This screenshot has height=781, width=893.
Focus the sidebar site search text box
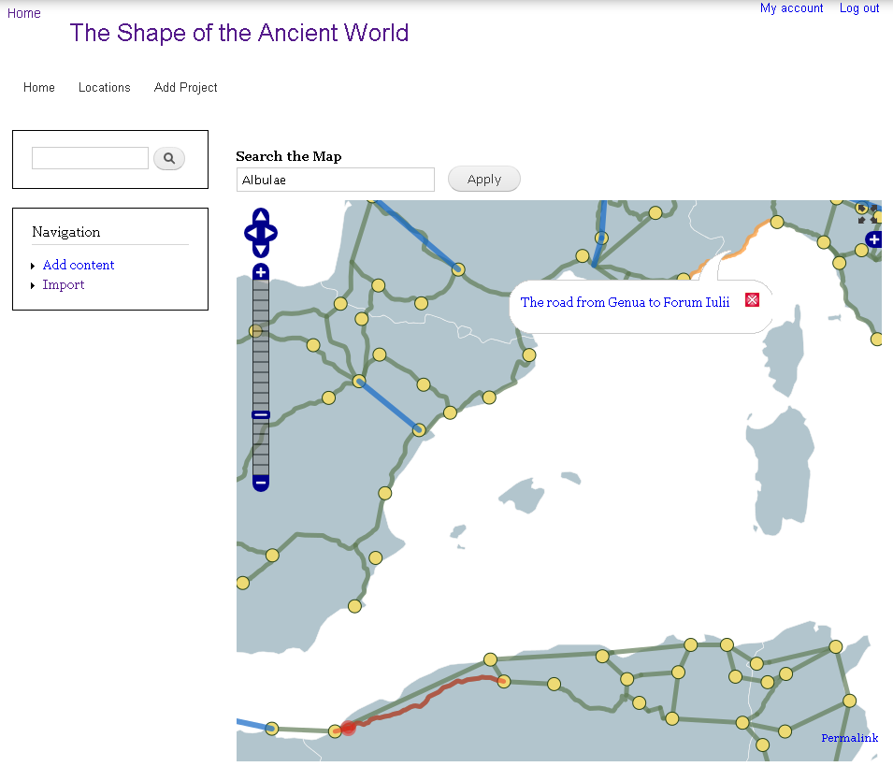[x=90, y=158]
